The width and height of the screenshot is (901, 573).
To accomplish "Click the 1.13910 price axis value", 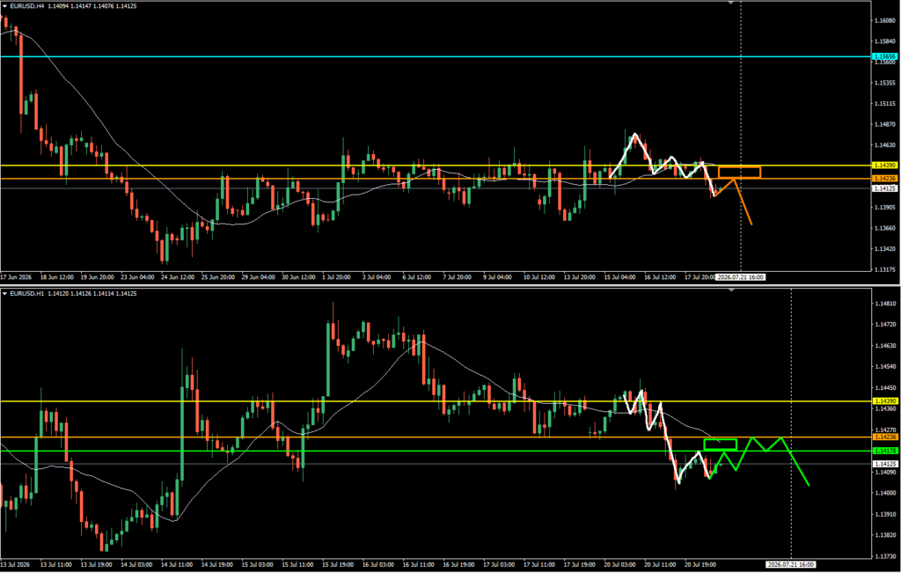I will click(885, 514).
